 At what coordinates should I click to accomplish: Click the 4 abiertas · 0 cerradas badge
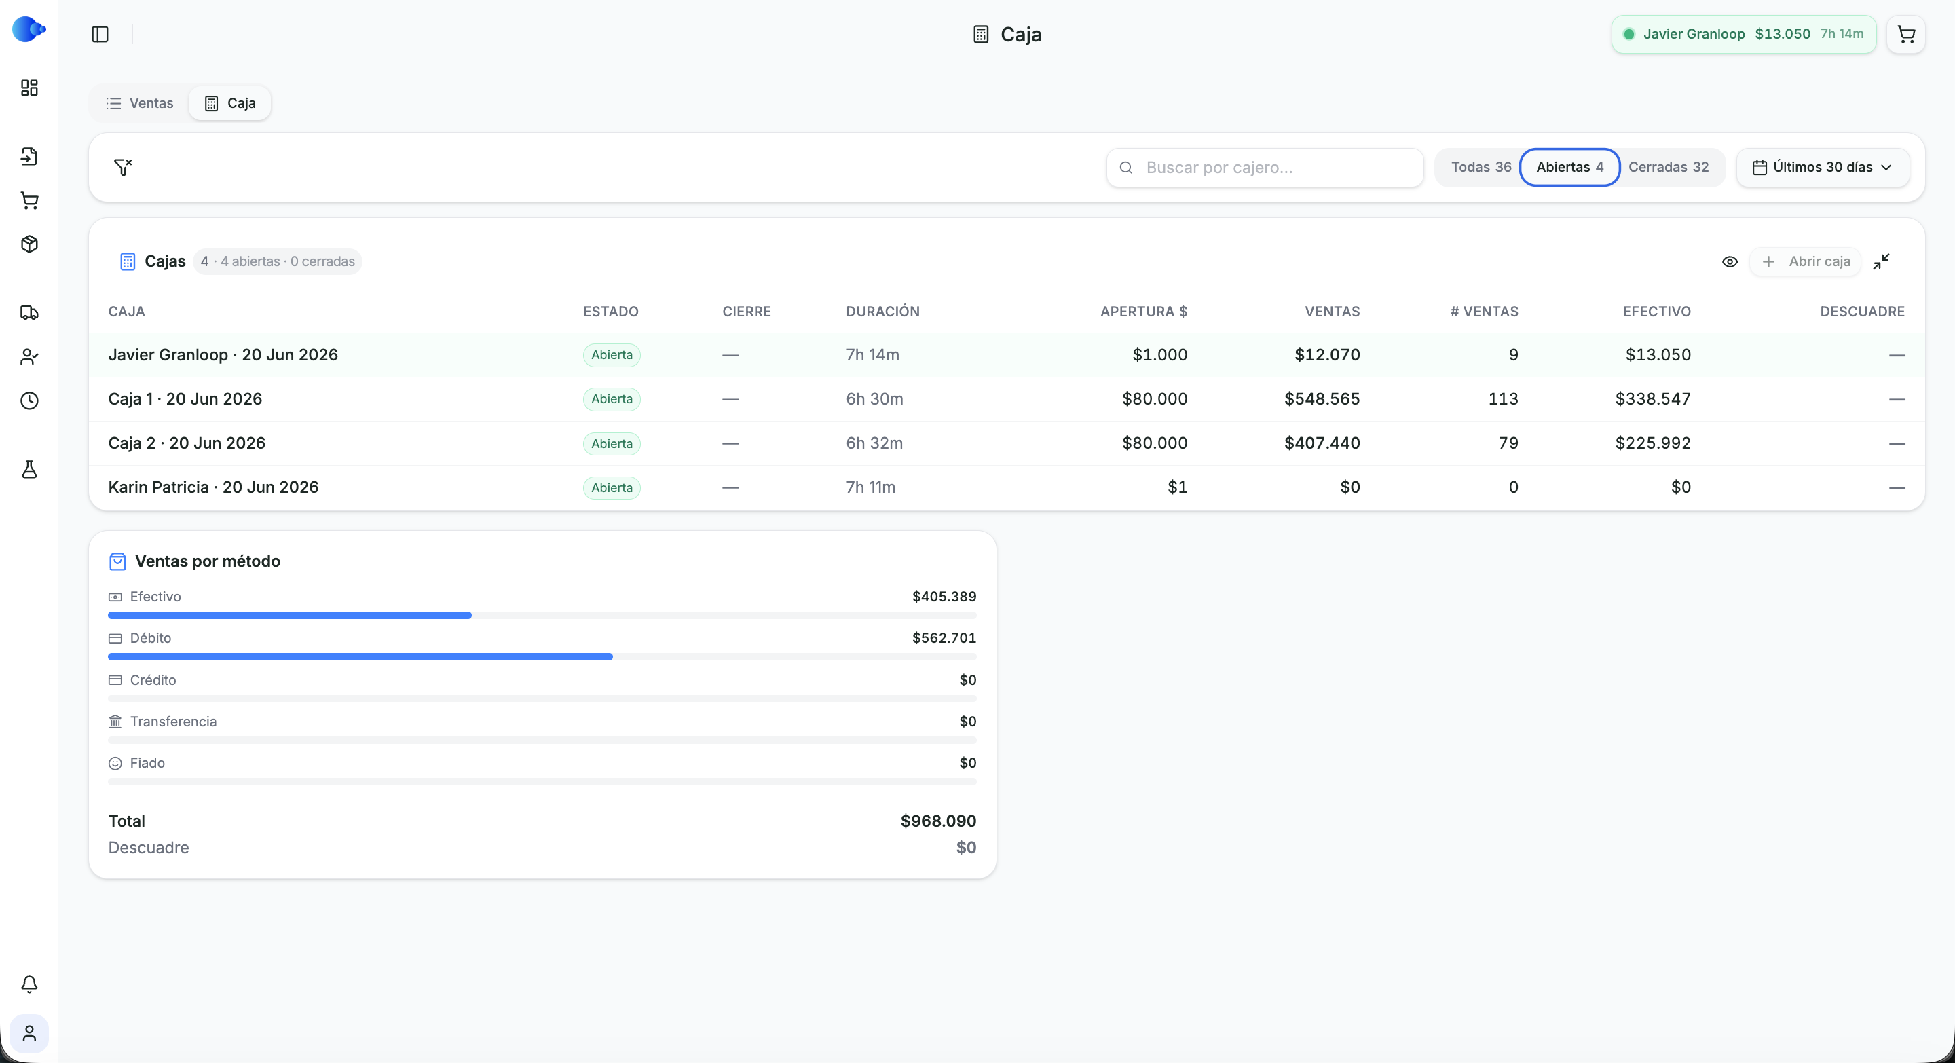click(x=277, y=262)
